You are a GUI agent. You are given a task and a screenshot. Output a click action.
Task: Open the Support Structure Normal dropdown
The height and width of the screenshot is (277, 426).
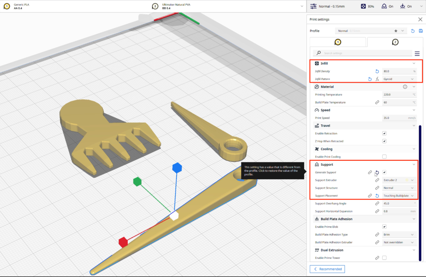click(x=399, y=188)
